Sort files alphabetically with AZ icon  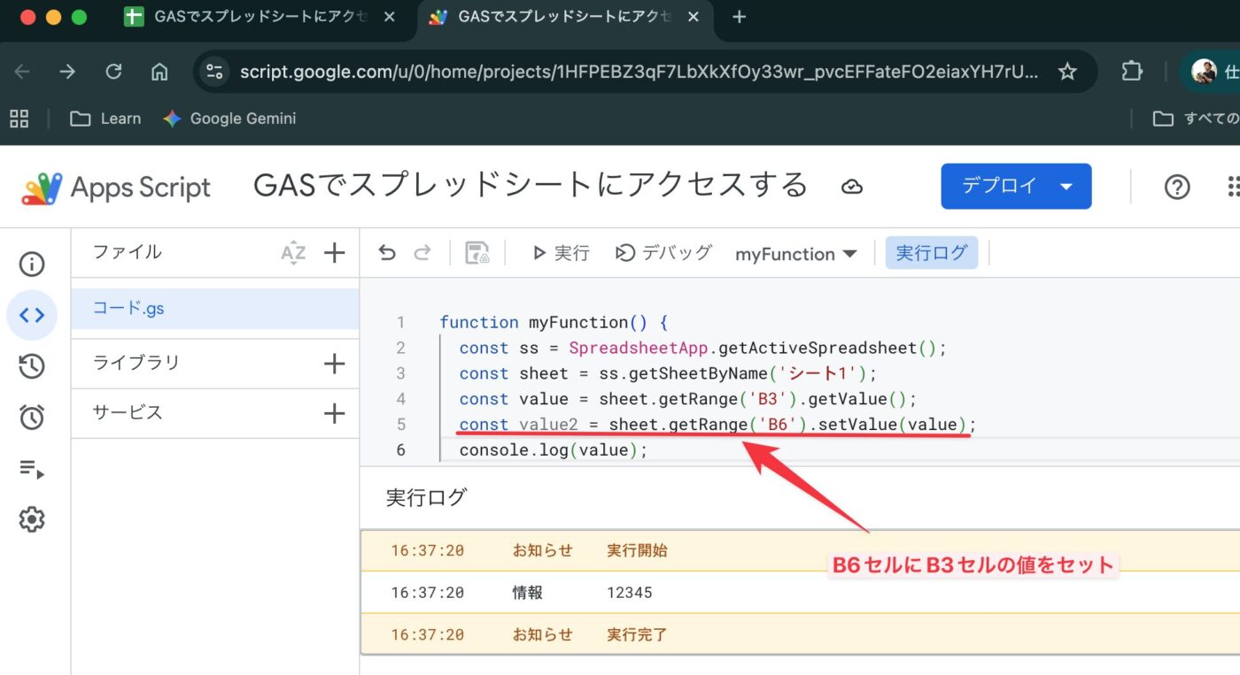point(293,254)
